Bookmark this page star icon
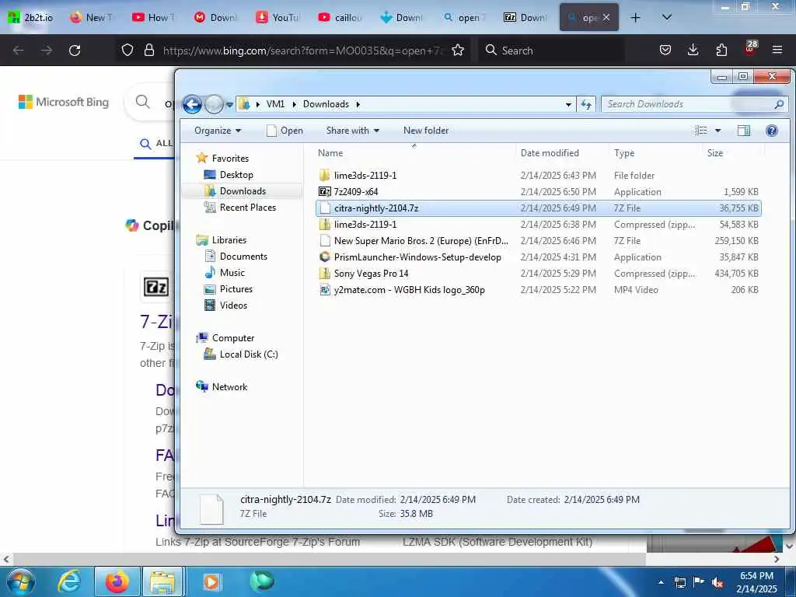796x597 pixels. point(458,51)
